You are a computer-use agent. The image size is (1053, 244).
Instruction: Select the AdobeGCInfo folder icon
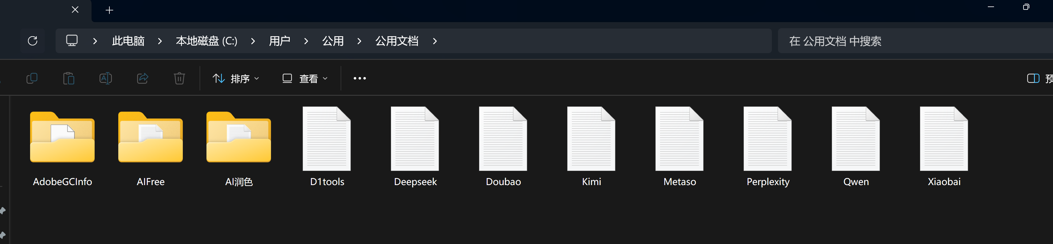coord(62,137)
